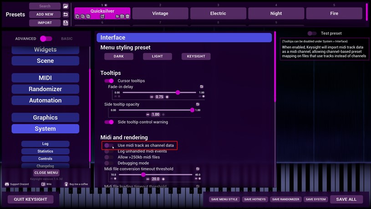The height and width of the screenshot is (209, 371).
Task: Click the revert icon on Quicksilver preset
Action: pyautogui.click(x=117, y=16)
